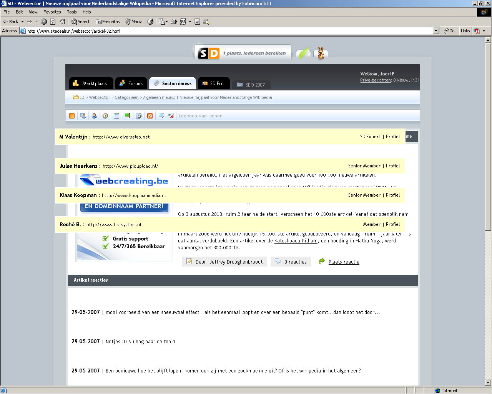Click the orange RSS feed icon
Screen dimensions: 492x394
pyautogui.click(x=150, y=115)
